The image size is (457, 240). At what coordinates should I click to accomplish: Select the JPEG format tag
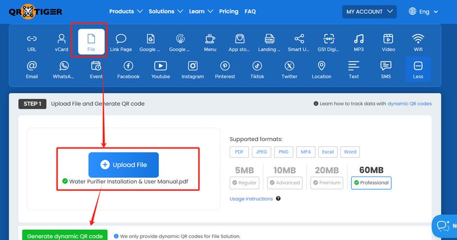[262, 152]
